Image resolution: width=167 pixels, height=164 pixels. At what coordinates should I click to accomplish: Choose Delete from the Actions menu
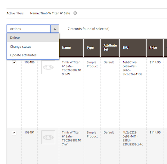click(33, 38)
